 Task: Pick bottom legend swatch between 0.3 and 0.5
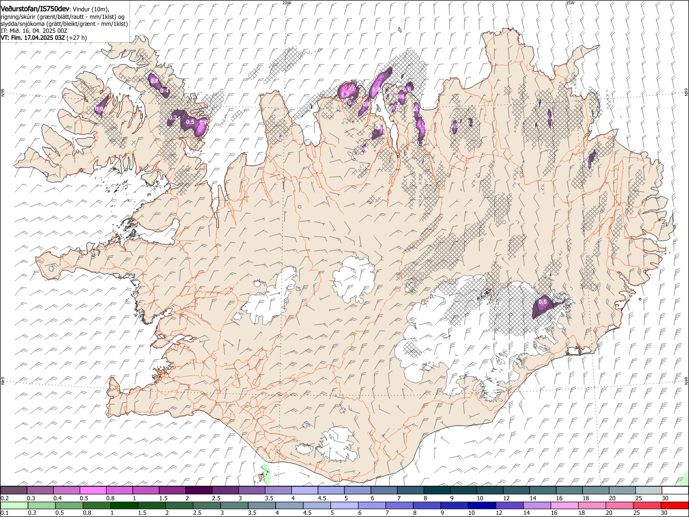click(x=41, y=505)
